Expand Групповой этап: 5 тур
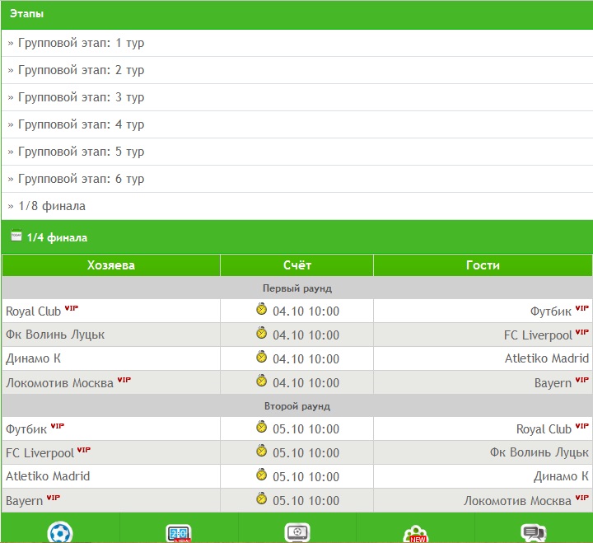This screenshot has width=593, height=543. pyautogui.click(x=296, y=152)
